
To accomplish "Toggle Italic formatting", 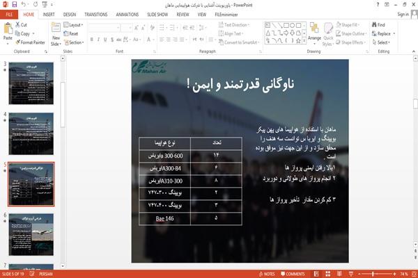I will 98,40.
